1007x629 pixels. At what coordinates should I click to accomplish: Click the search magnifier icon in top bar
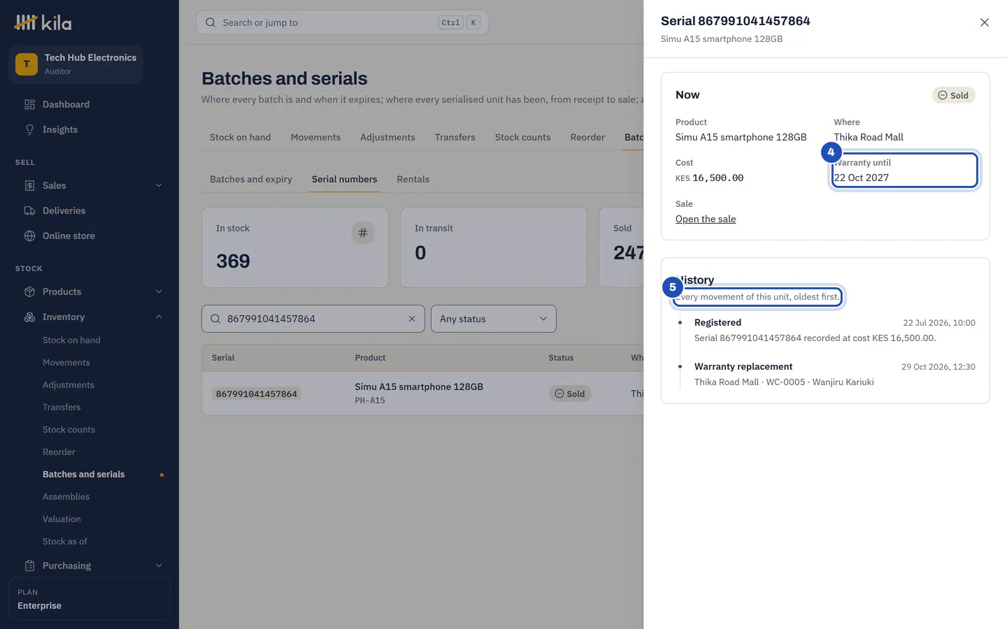click(210, 22)
